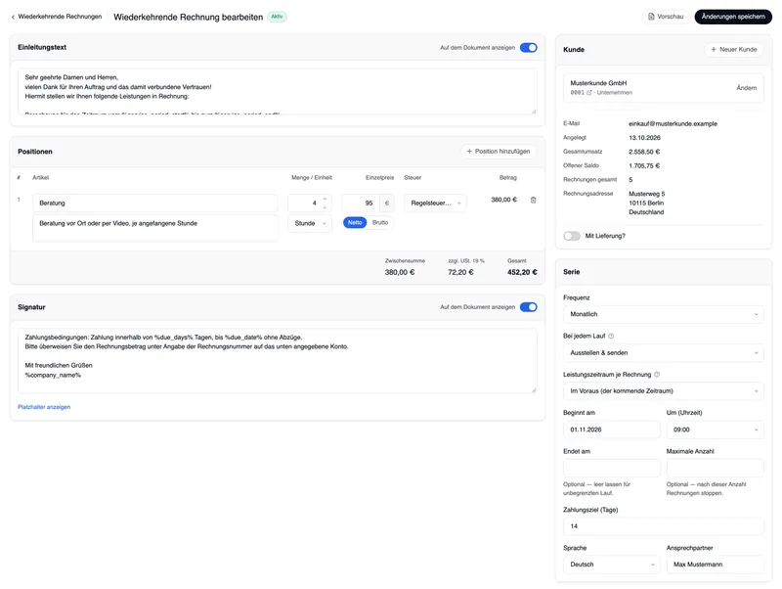Viewport: 782px width, 589px height.
Task: Click info icon beside Bei jedem Lauf
Action: (x=611, y=336)
